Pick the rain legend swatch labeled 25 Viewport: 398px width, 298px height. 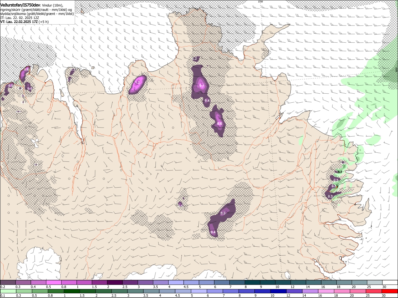click(x=374, y=291)
